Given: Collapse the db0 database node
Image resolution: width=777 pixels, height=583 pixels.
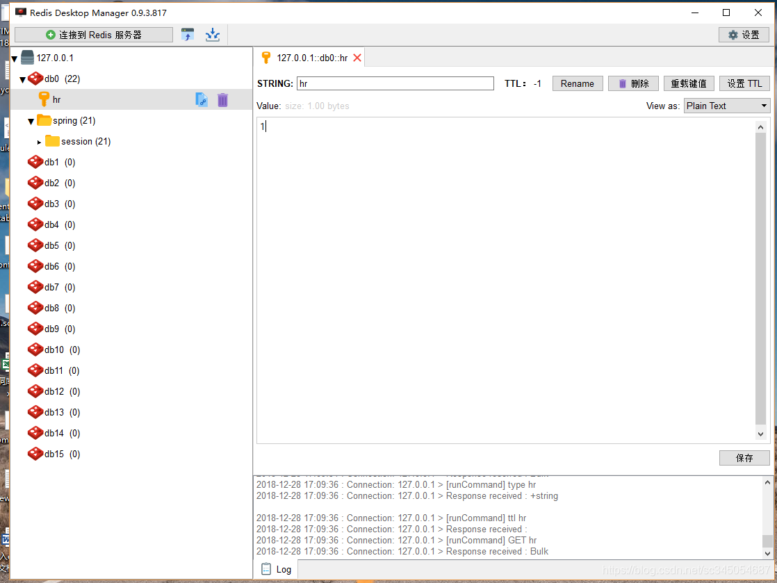Looking at the screenshot, I should point(23,80).
